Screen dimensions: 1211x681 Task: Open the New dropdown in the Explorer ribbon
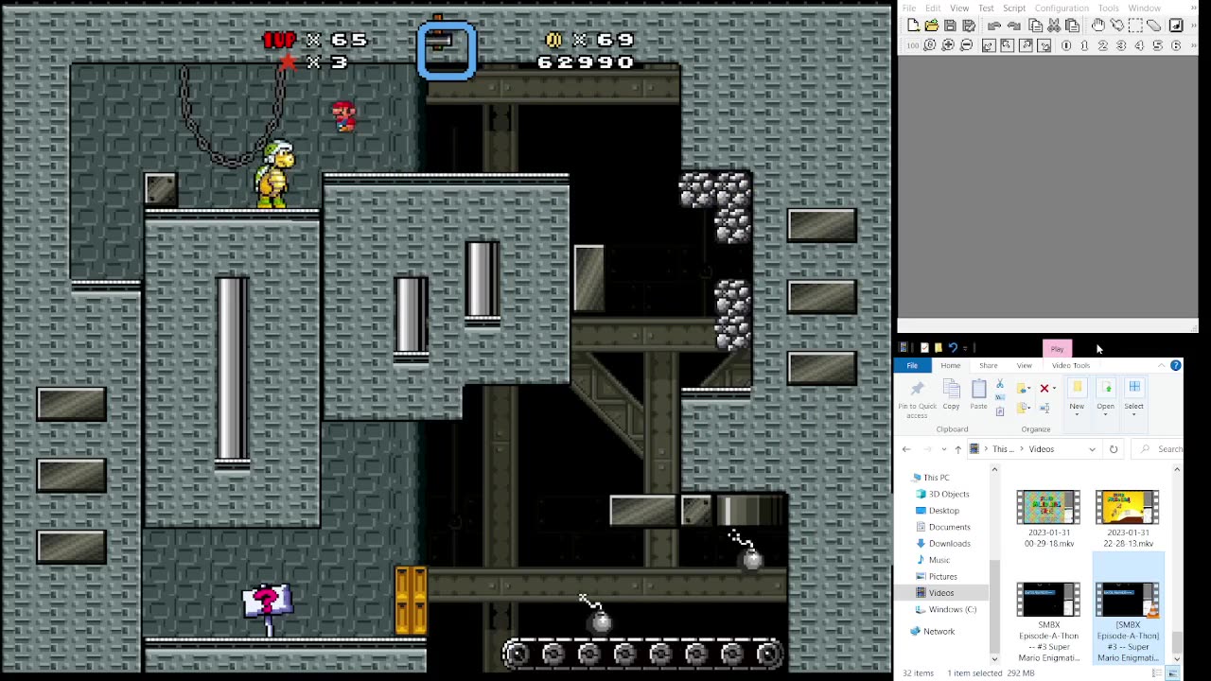1077,398
